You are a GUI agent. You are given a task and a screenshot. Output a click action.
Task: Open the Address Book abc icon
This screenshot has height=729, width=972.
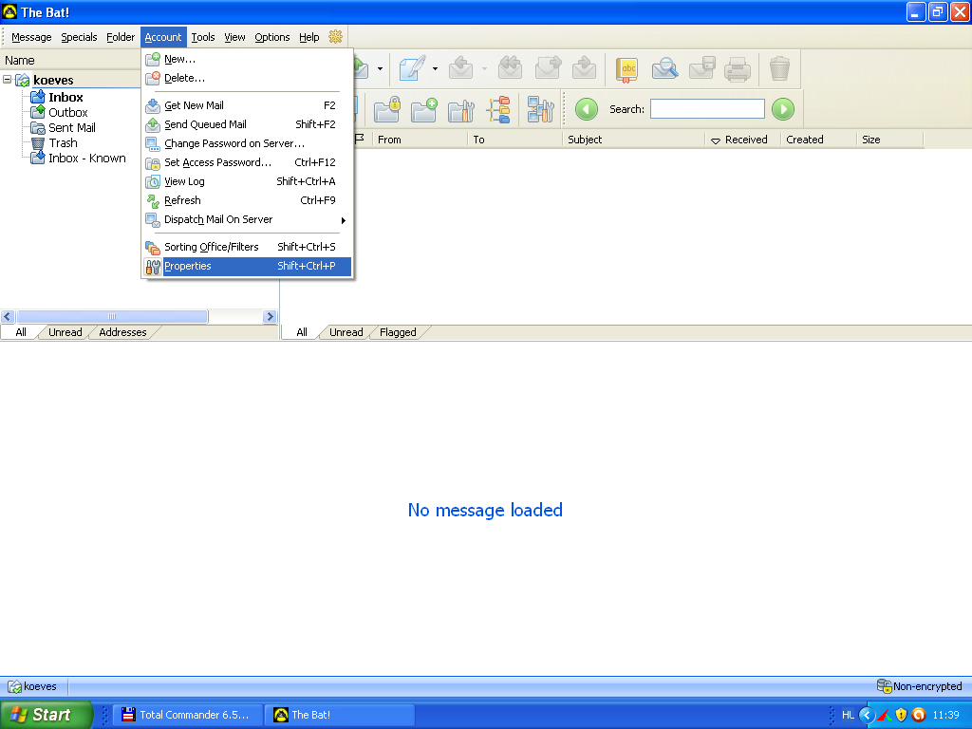coord(626,68)
